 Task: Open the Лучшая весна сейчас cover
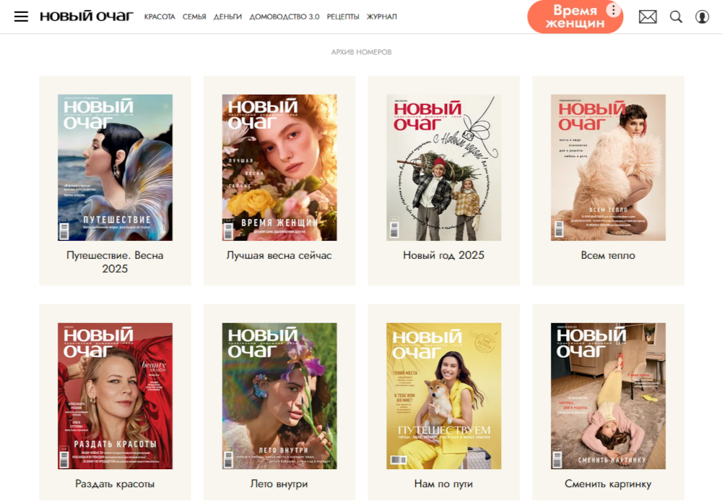(279, 167)
